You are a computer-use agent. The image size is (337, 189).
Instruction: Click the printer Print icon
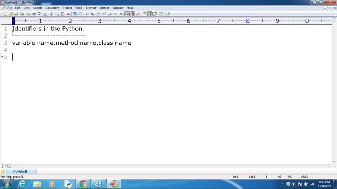click(34, 14)
